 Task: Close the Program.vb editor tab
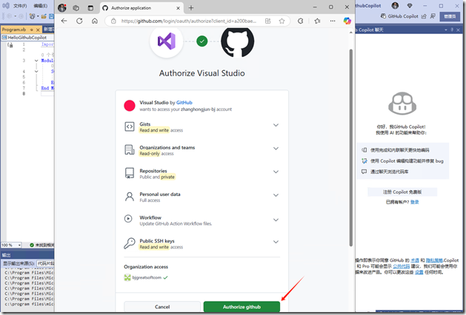click(x=38, y=30)
